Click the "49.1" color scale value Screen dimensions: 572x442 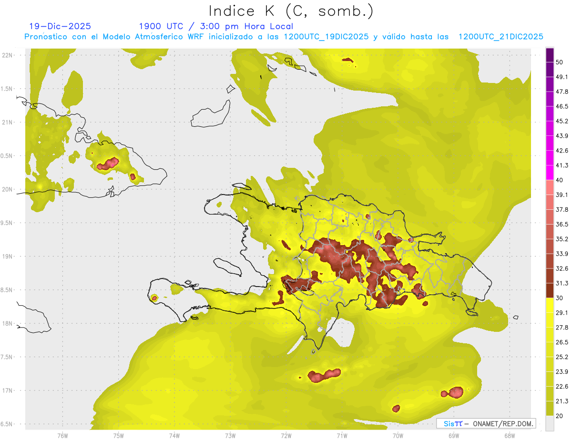point(562,77)
